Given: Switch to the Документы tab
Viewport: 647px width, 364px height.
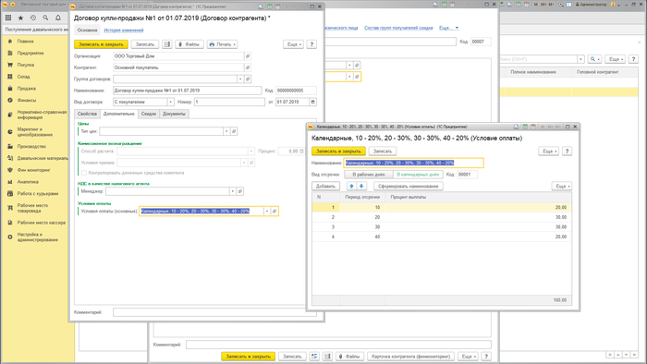Looking at the screenshot, I should tap(174, 114).
